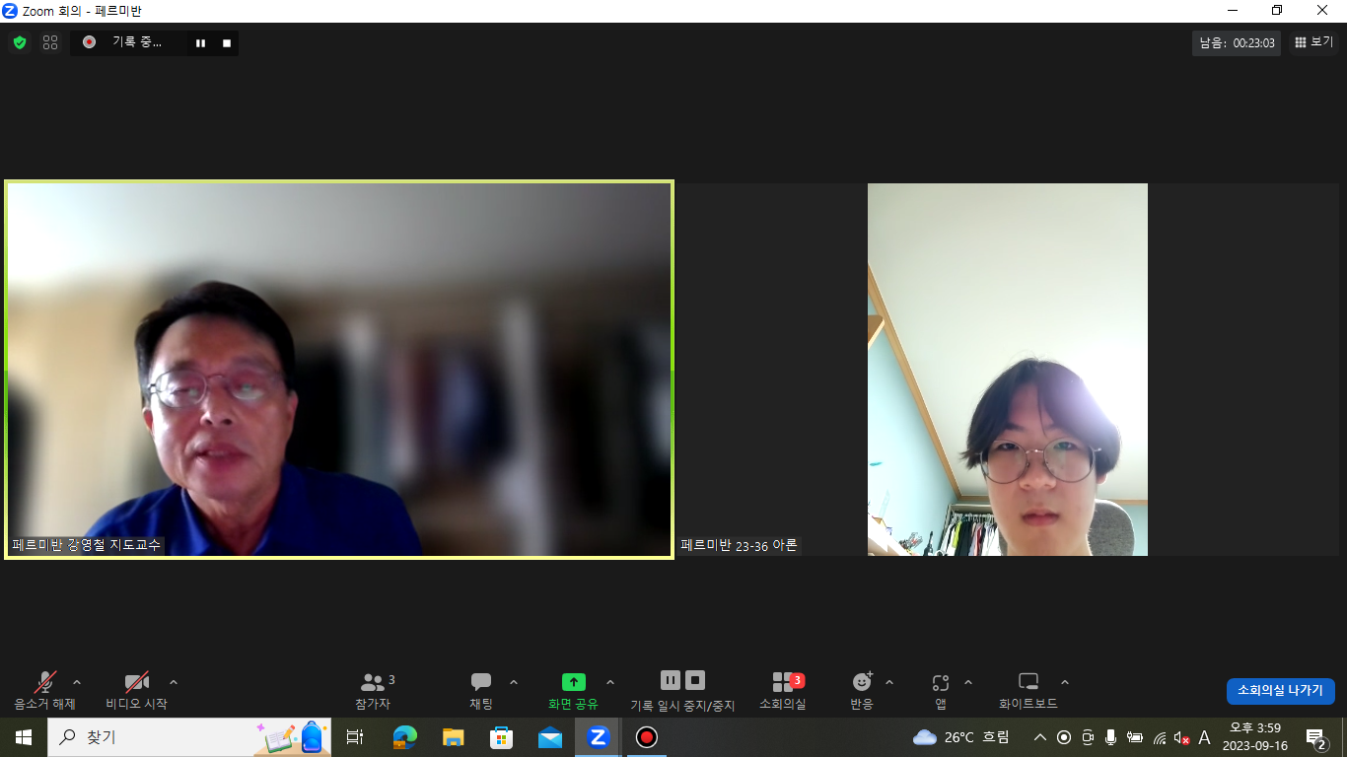The width and height of the screenshot is (1347, 757).
Task: Open the Wi-Fi network tray icon
Action: click(1160, 737)
